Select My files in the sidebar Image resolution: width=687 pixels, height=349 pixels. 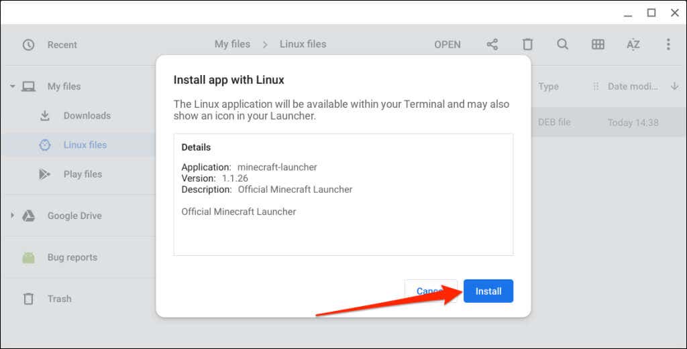tap(64, 86)
